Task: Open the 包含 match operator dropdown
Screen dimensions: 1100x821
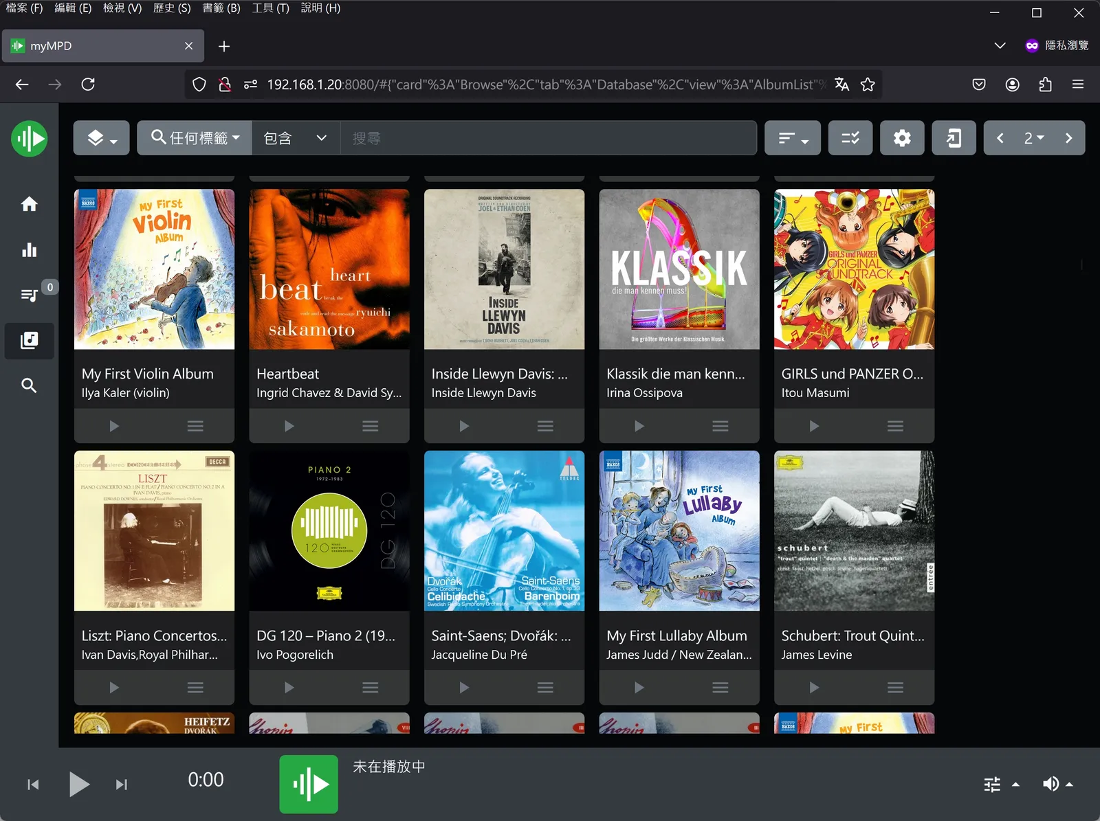Action: (x=296, y=138)
